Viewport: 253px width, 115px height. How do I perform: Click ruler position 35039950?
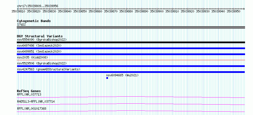(234, 11)
